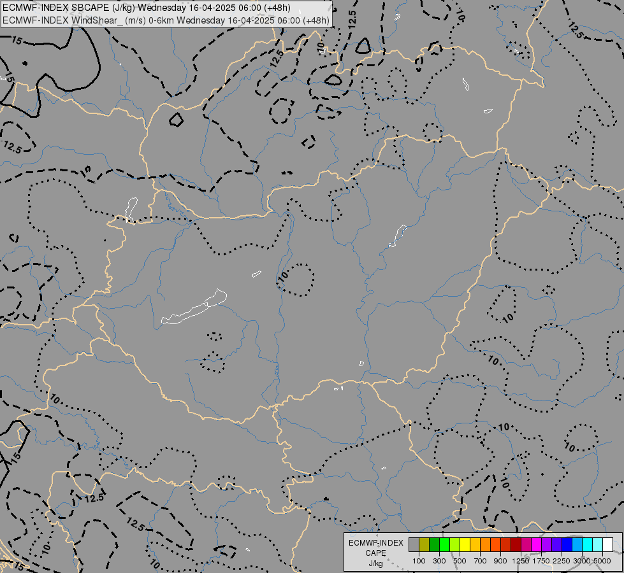Click the '500' legend value
Viewport: 624px width, 573px height.
click(460, 561)
